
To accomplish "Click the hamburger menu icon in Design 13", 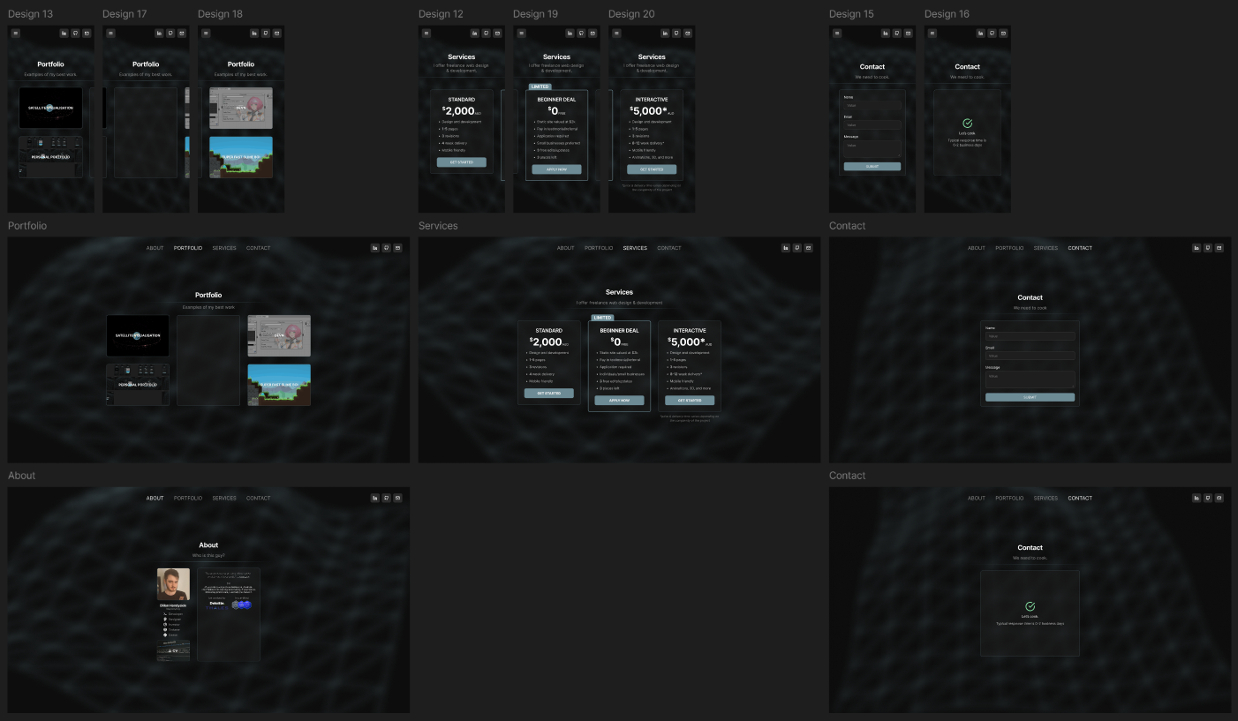I will pos(15,34).
